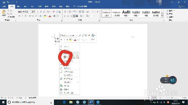Click the Sort icon in the paragraph group
The image size is (188, 105).
pos(93,12)
